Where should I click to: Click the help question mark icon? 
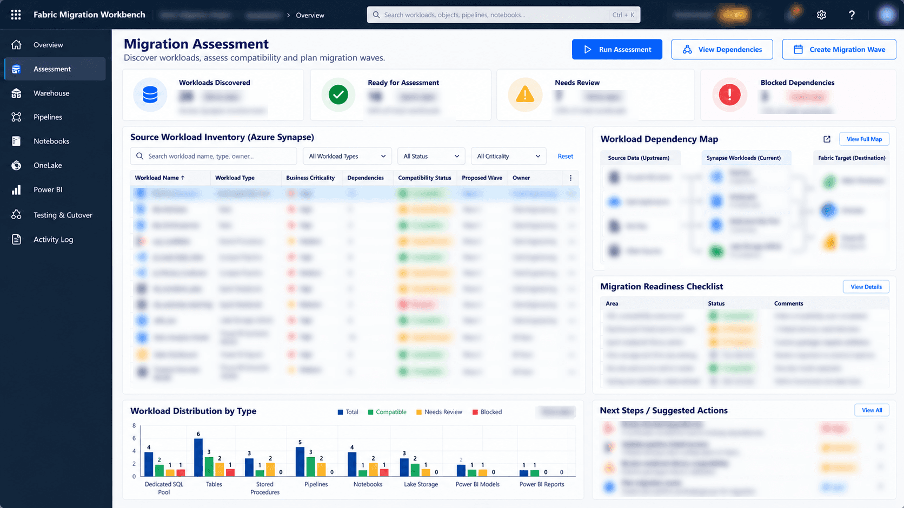852,15
